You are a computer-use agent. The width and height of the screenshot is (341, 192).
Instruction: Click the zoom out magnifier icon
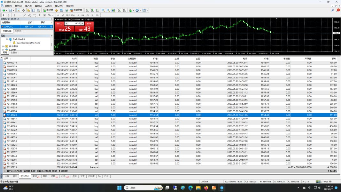pyautogui.click(x=108, y=10)
